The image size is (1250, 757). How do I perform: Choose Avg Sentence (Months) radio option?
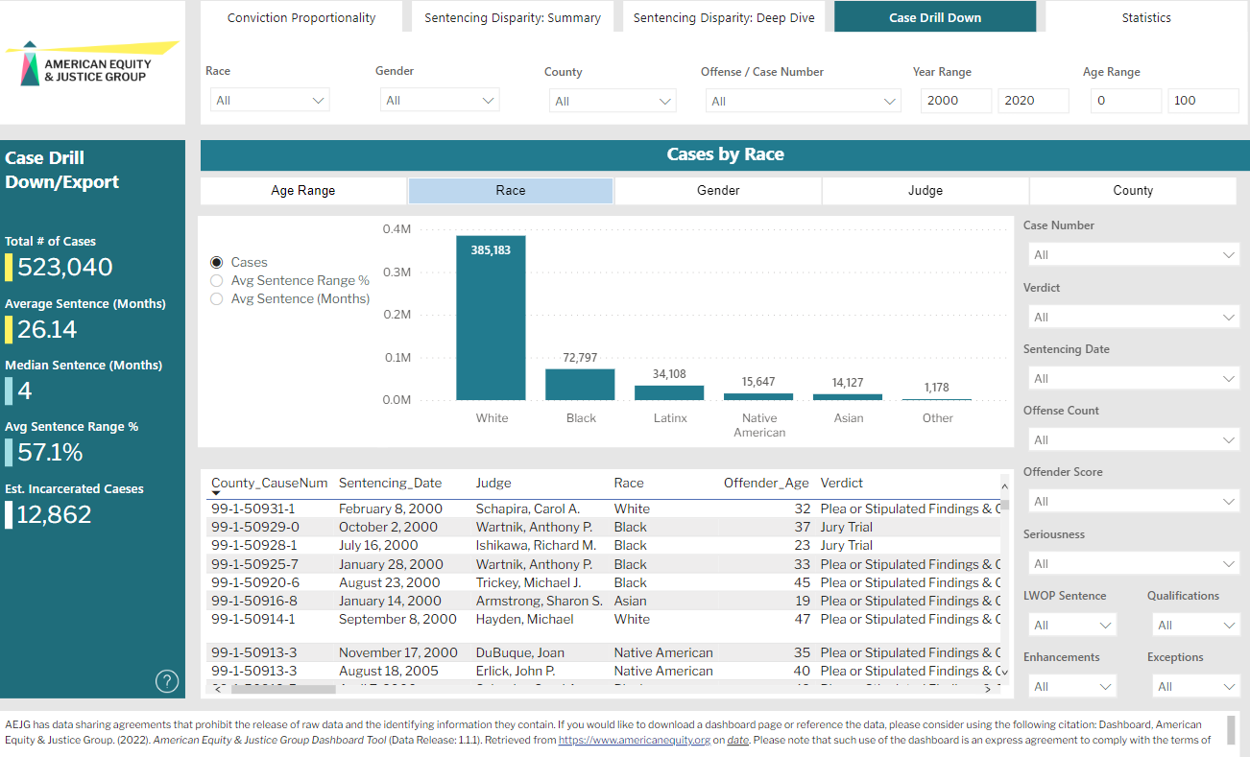coord(216,298)
